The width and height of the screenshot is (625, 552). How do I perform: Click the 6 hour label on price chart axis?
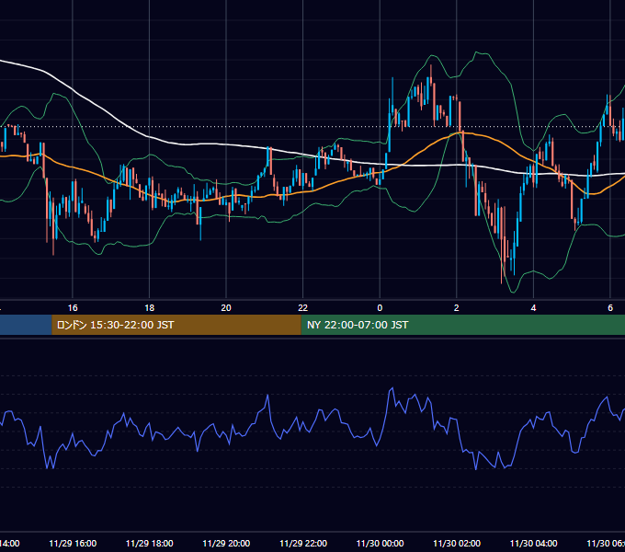point(610,308)
